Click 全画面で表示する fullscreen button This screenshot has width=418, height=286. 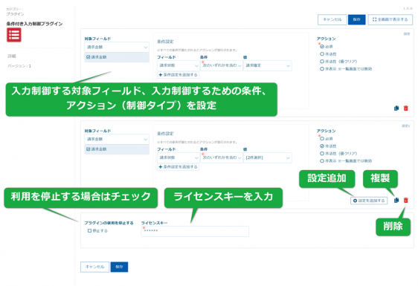(390, 19)
